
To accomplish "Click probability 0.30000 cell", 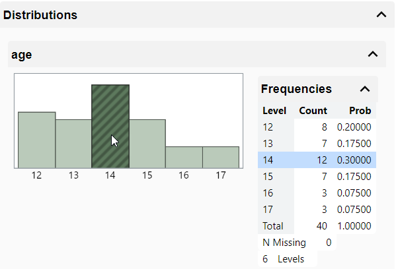I will pos(354,160).
